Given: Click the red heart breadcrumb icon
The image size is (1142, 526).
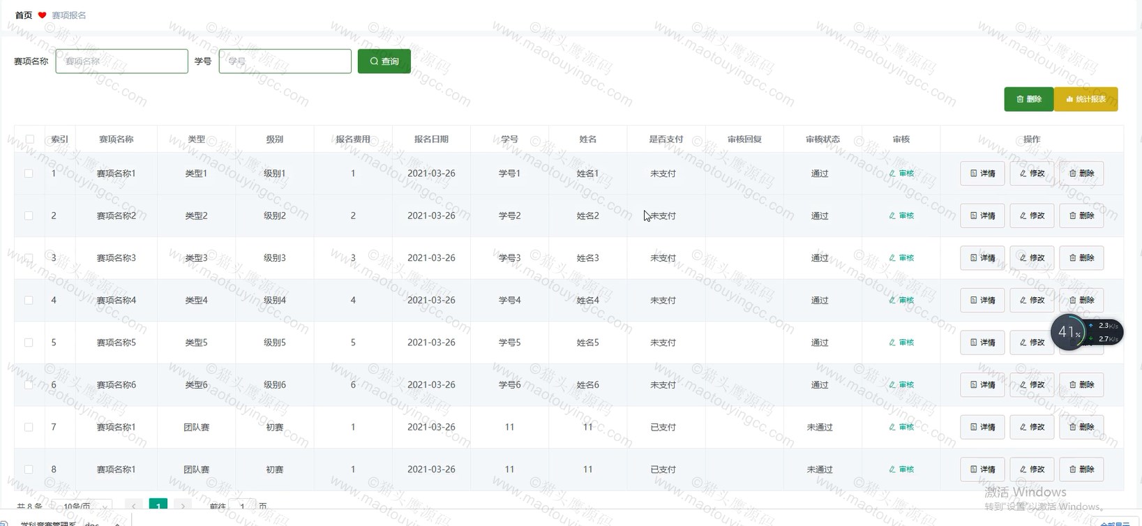Looking at the screenshot, I should pos(42,15).
